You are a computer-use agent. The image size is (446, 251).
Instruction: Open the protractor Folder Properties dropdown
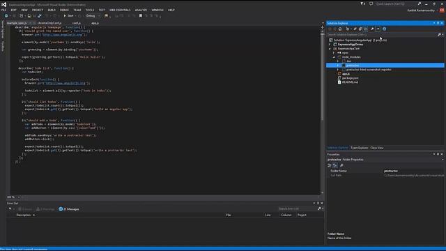pos(443,160)
